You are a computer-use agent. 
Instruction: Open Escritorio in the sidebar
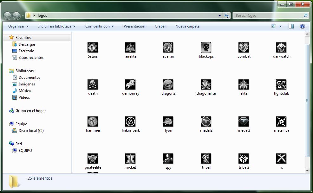tap(26, 51)
